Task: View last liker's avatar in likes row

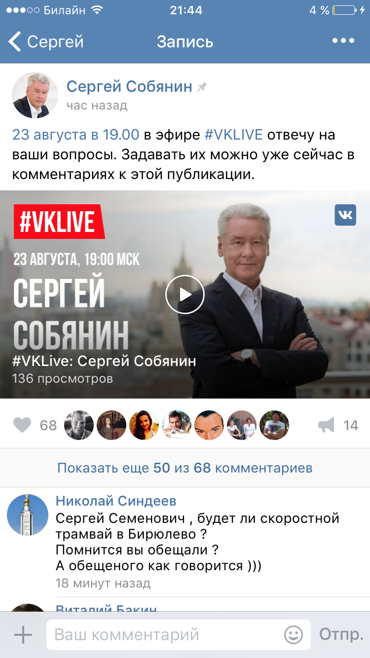Action: (x=274, y=425)
